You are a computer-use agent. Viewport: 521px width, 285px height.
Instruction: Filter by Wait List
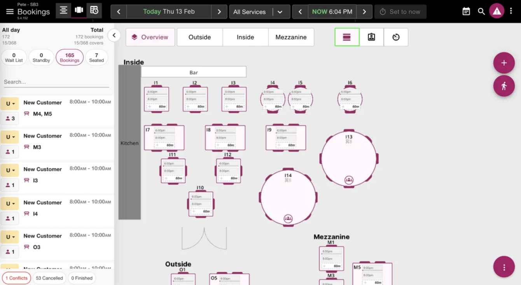pyautogui.click(x=14, y=57)
